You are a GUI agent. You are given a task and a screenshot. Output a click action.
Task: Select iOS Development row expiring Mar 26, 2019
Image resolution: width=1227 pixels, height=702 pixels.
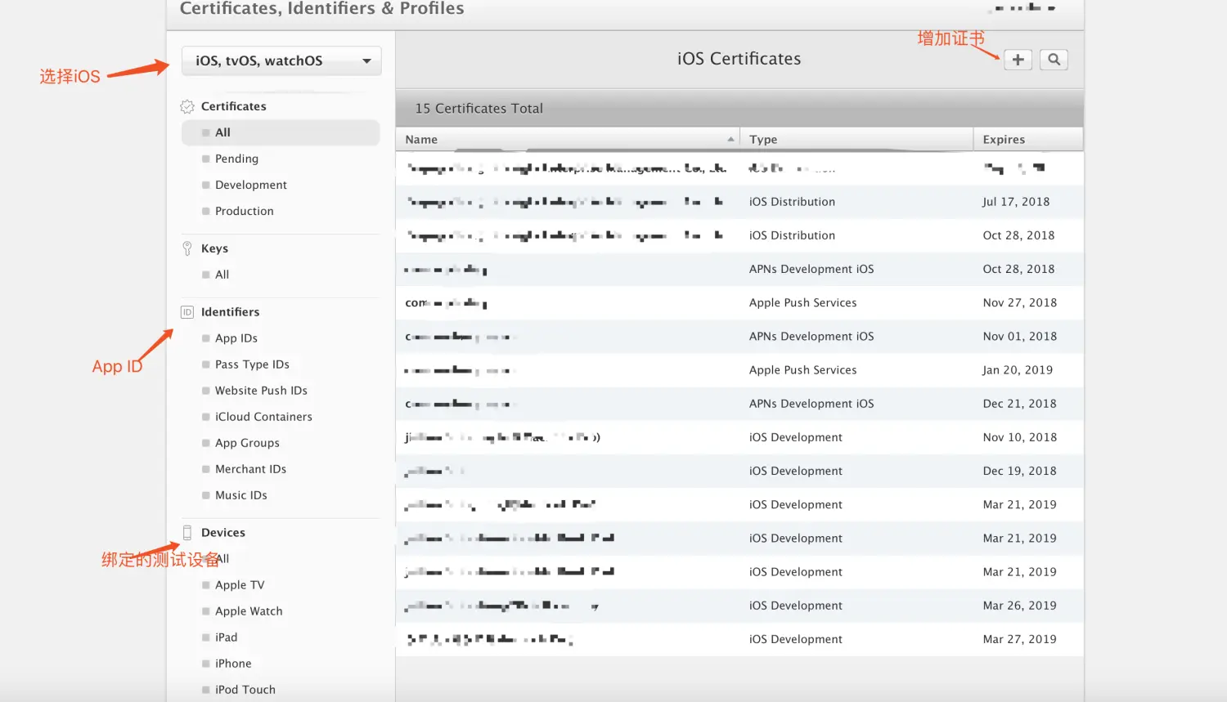point(739,606)
